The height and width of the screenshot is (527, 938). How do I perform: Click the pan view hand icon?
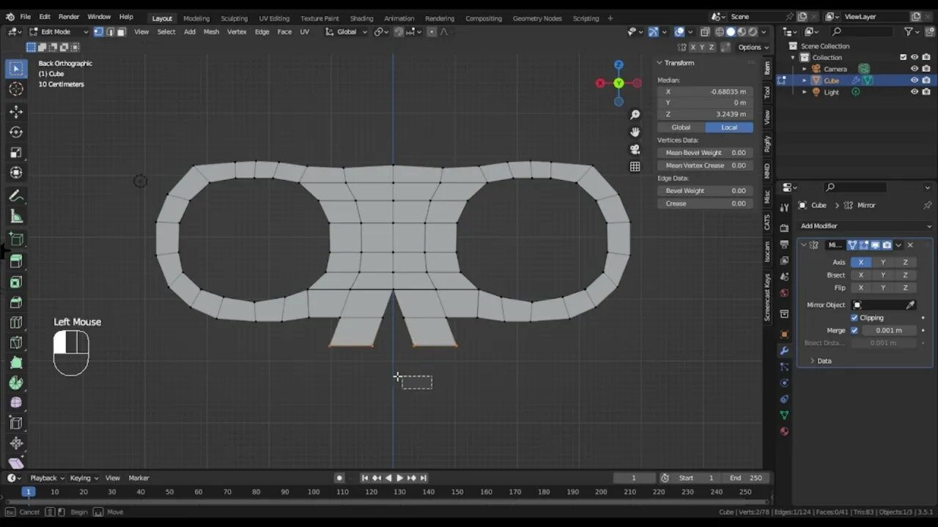click(635, 132)
